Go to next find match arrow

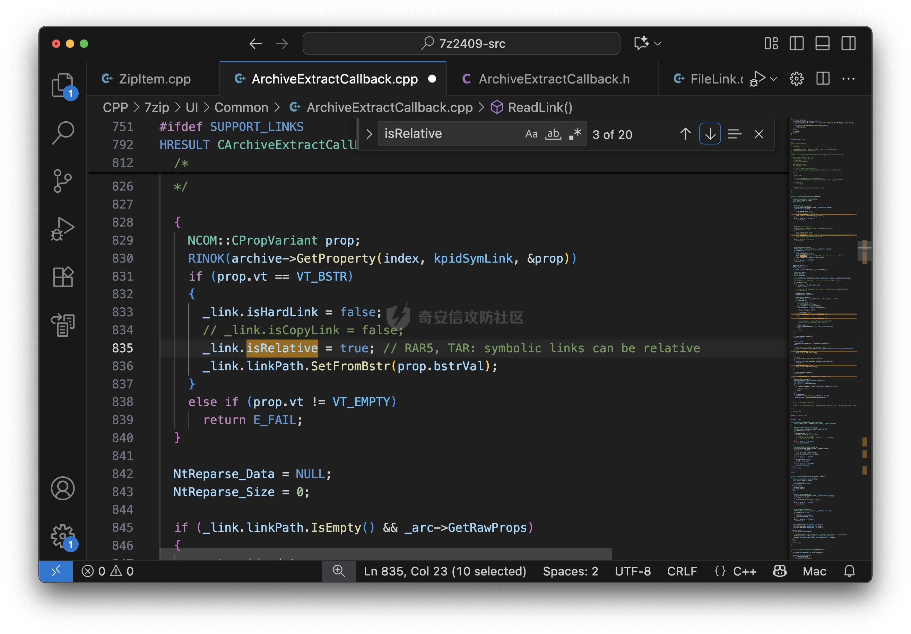coord(710,134)
